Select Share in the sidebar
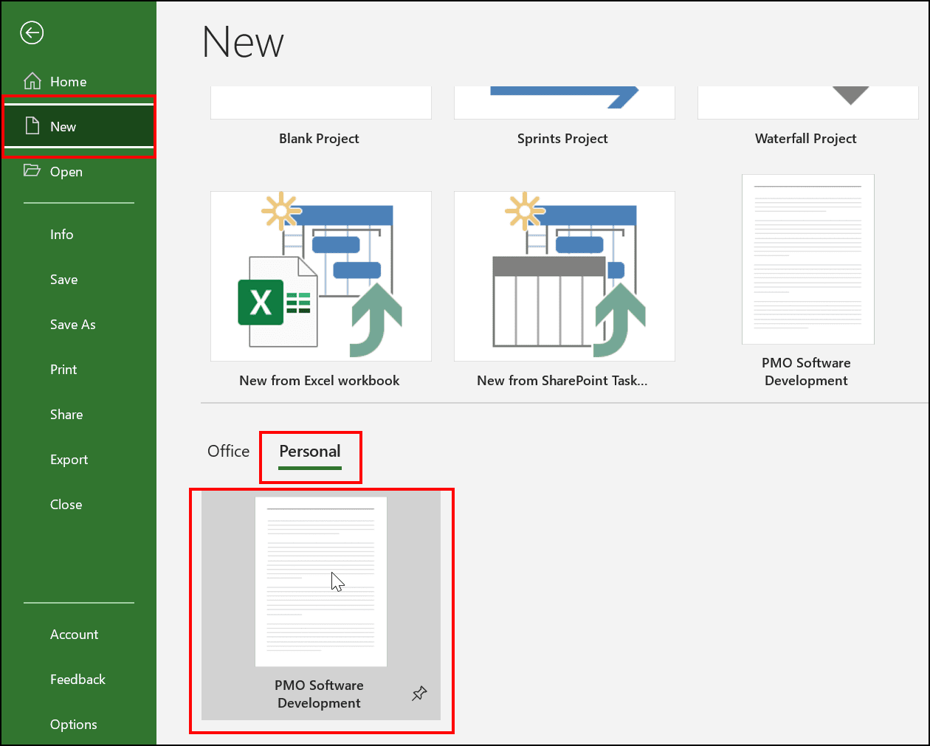This screenshot has height=746, width=930. pos(66,415)
